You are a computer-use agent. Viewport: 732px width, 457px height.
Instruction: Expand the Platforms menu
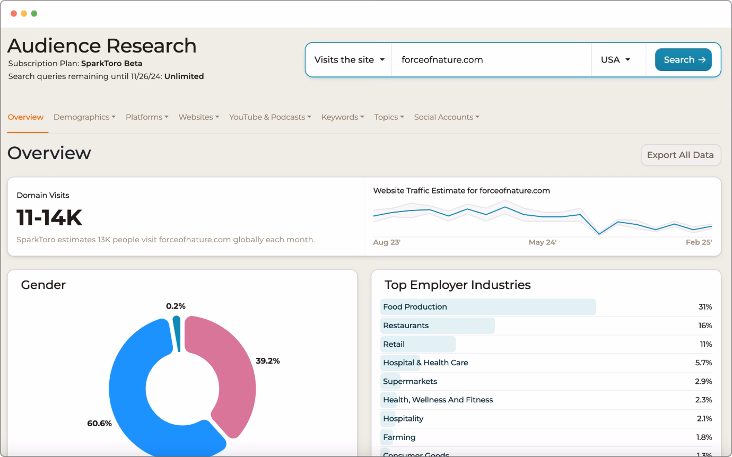[x=147, y=117]
